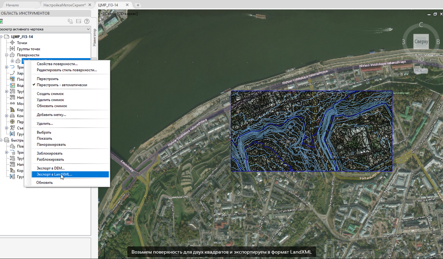Select Экспорт в LandXML menu item
The width and height of the screenshot is (443, 259).
click(x=54, y=174)
